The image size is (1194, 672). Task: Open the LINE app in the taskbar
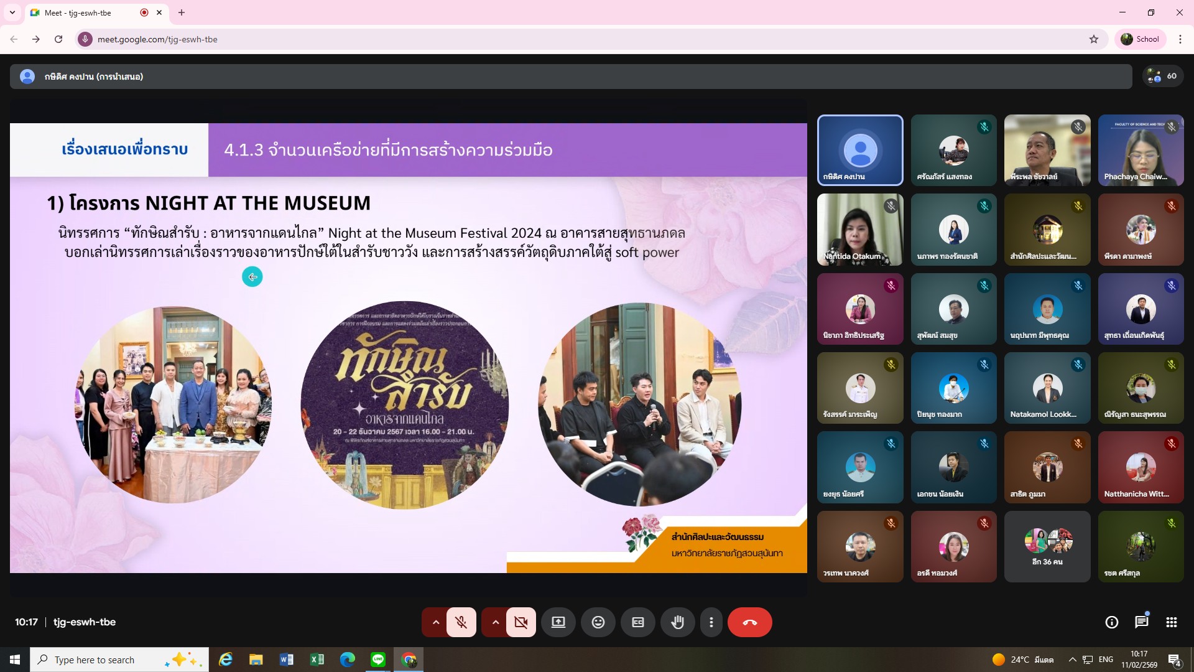pyautogui.click(x=378, y=660)
